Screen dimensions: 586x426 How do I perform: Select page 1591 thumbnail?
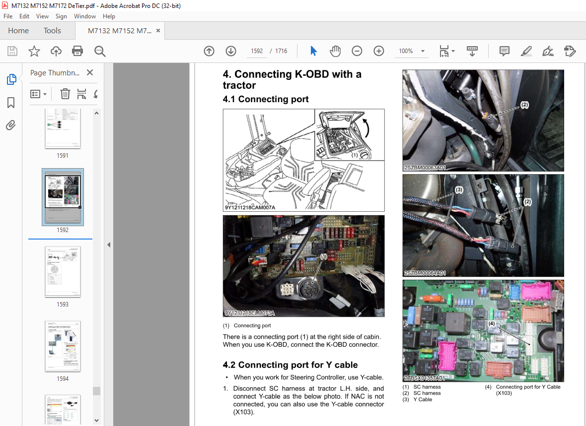pos(63,128)
